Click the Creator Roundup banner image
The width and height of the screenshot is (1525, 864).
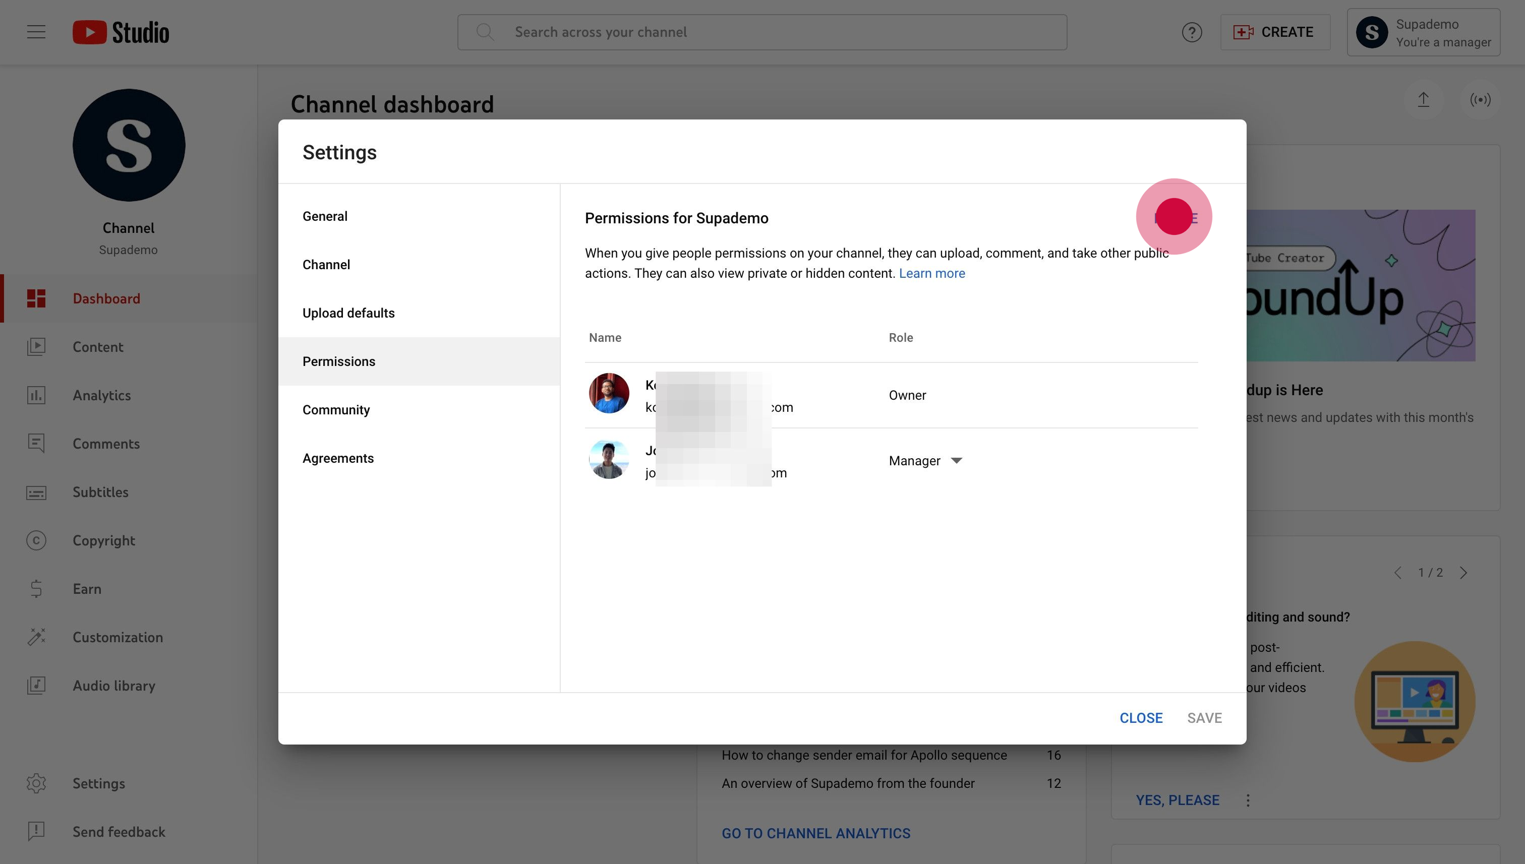(1361, 285)
